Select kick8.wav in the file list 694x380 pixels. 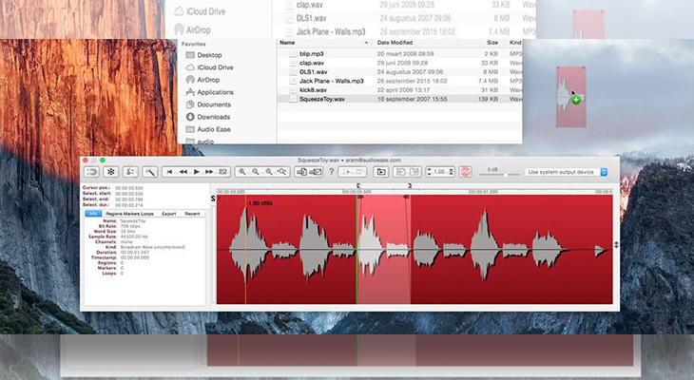click(x=314, y=89)
